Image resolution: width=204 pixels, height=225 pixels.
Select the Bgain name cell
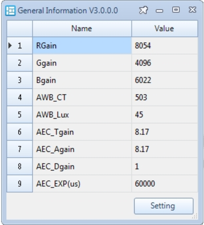pyautogui.click(x=82, y=81)
